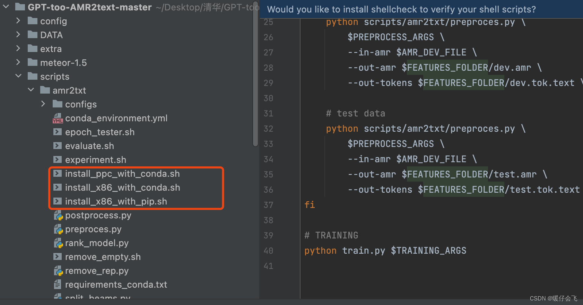Select conda_environment.yml file name

[x=116, y=118]
